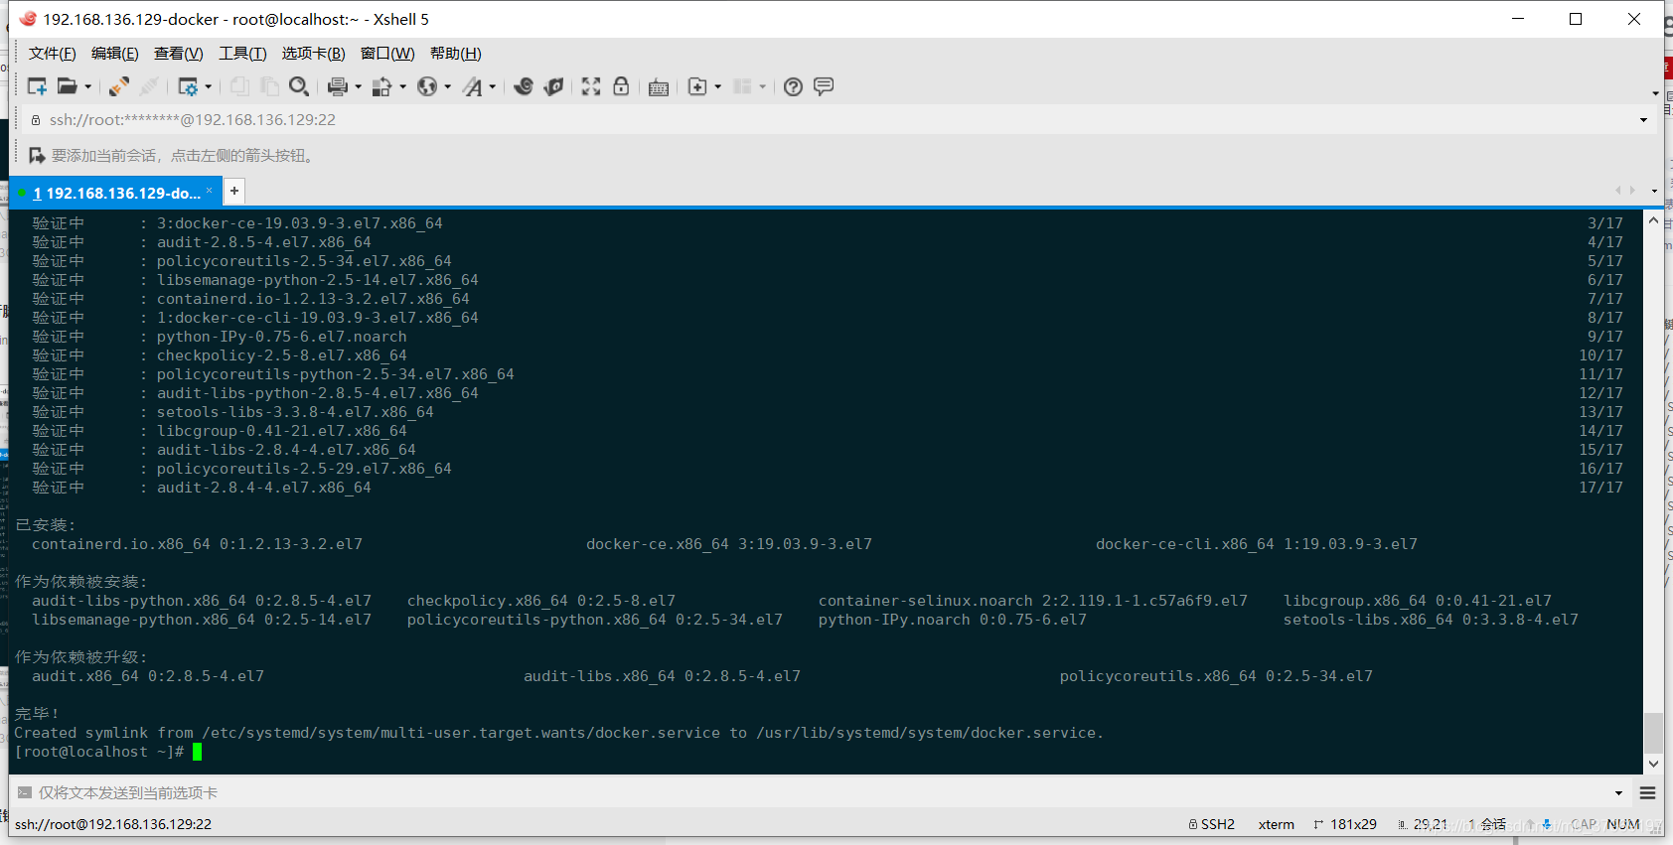This screenshot has width=1673, height=845.
Task: Click the lock icon in the address bar
Action: click(x=36, y=120)
